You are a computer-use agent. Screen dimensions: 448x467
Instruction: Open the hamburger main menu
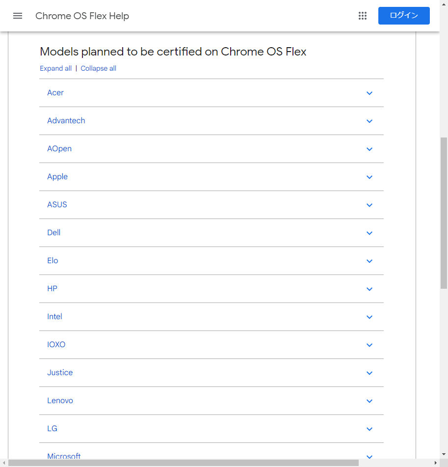point(18,16)
